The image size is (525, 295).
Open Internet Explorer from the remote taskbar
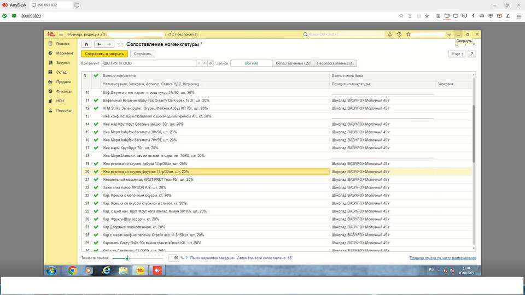click(x=107, y=270)
